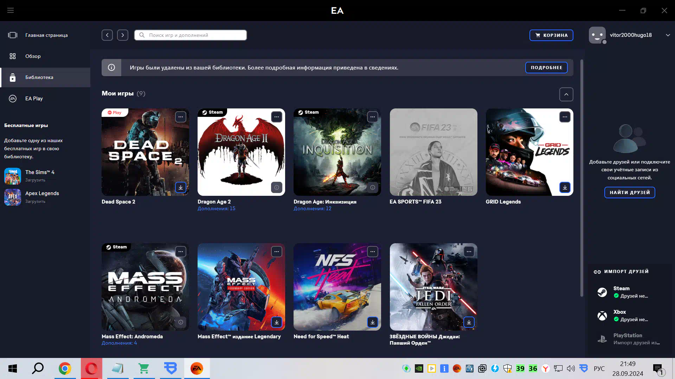This screenshot has width=675, height=379.
Task: Go back with the left arrow button
Action: (107, 35)
